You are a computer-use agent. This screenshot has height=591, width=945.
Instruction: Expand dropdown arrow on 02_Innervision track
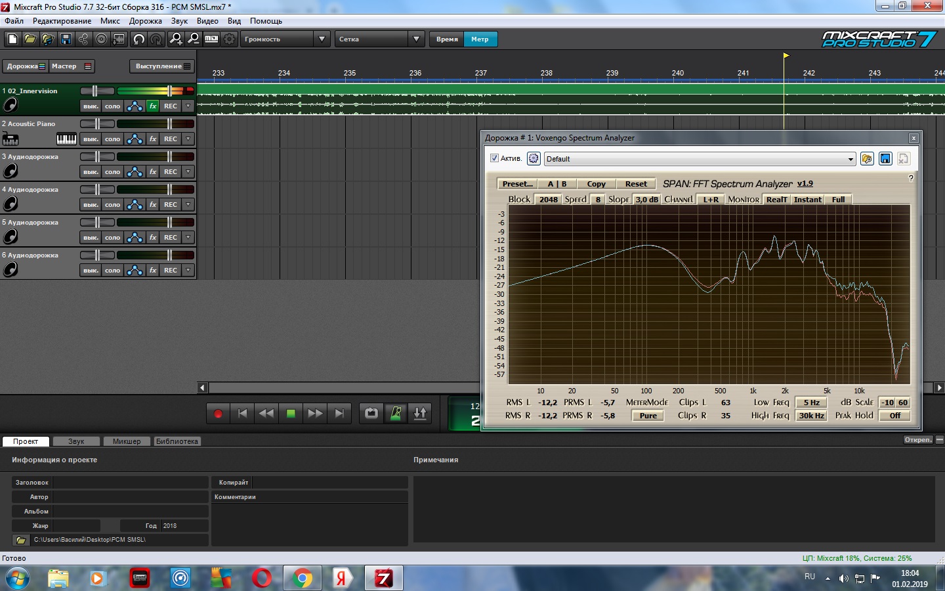(188, 106)
